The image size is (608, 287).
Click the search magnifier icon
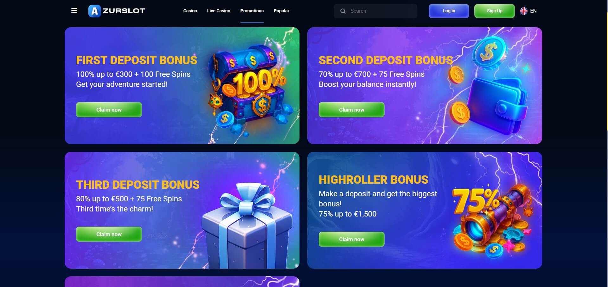[343, 11]
